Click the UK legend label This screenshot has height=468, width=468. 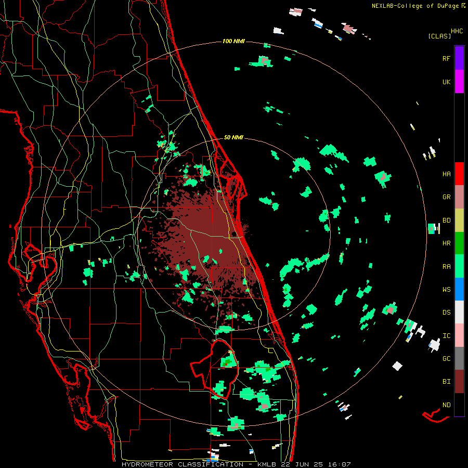tap(446, 82)
